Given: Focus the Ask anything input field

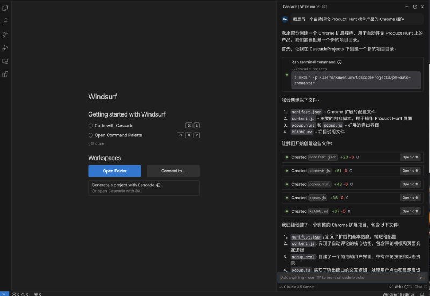Looking at the screenshot, I should (x=348, y=277).
